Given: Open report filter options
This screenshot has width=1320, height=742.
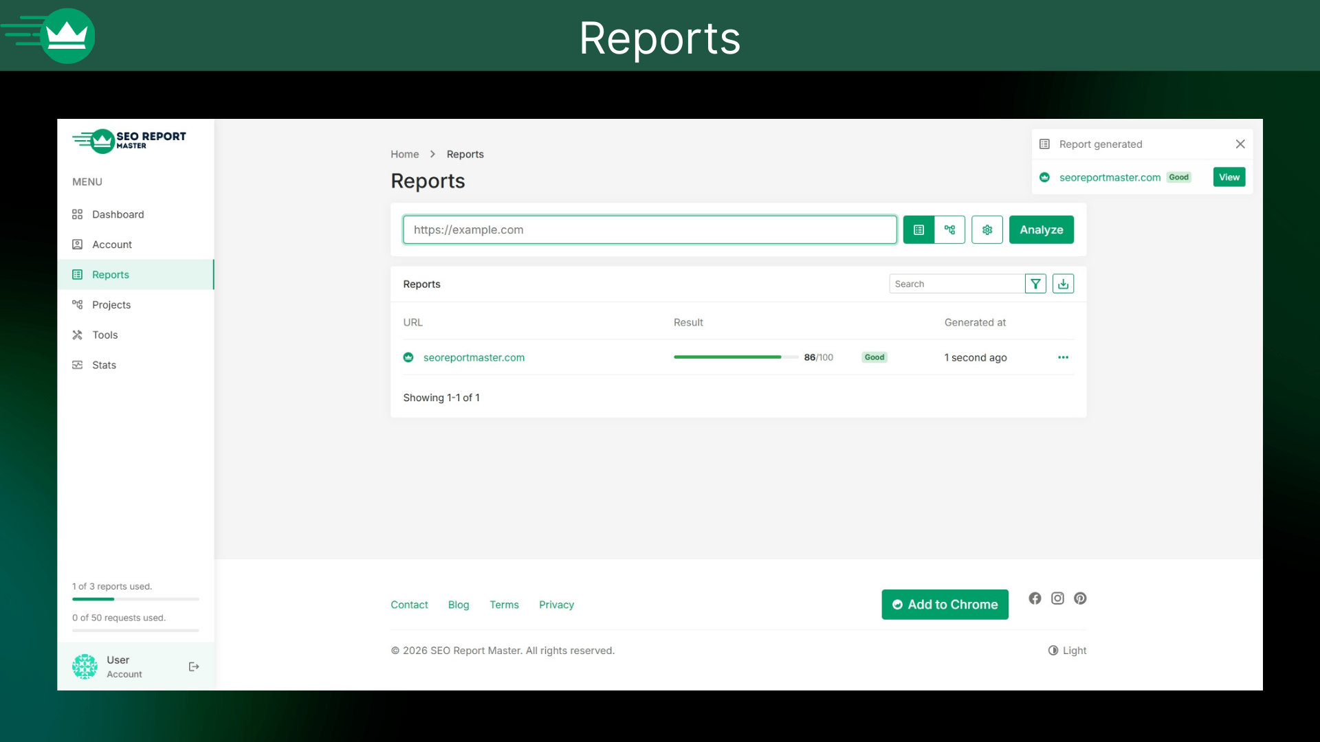Looking at the screenshot, I should pos(1035,283).
